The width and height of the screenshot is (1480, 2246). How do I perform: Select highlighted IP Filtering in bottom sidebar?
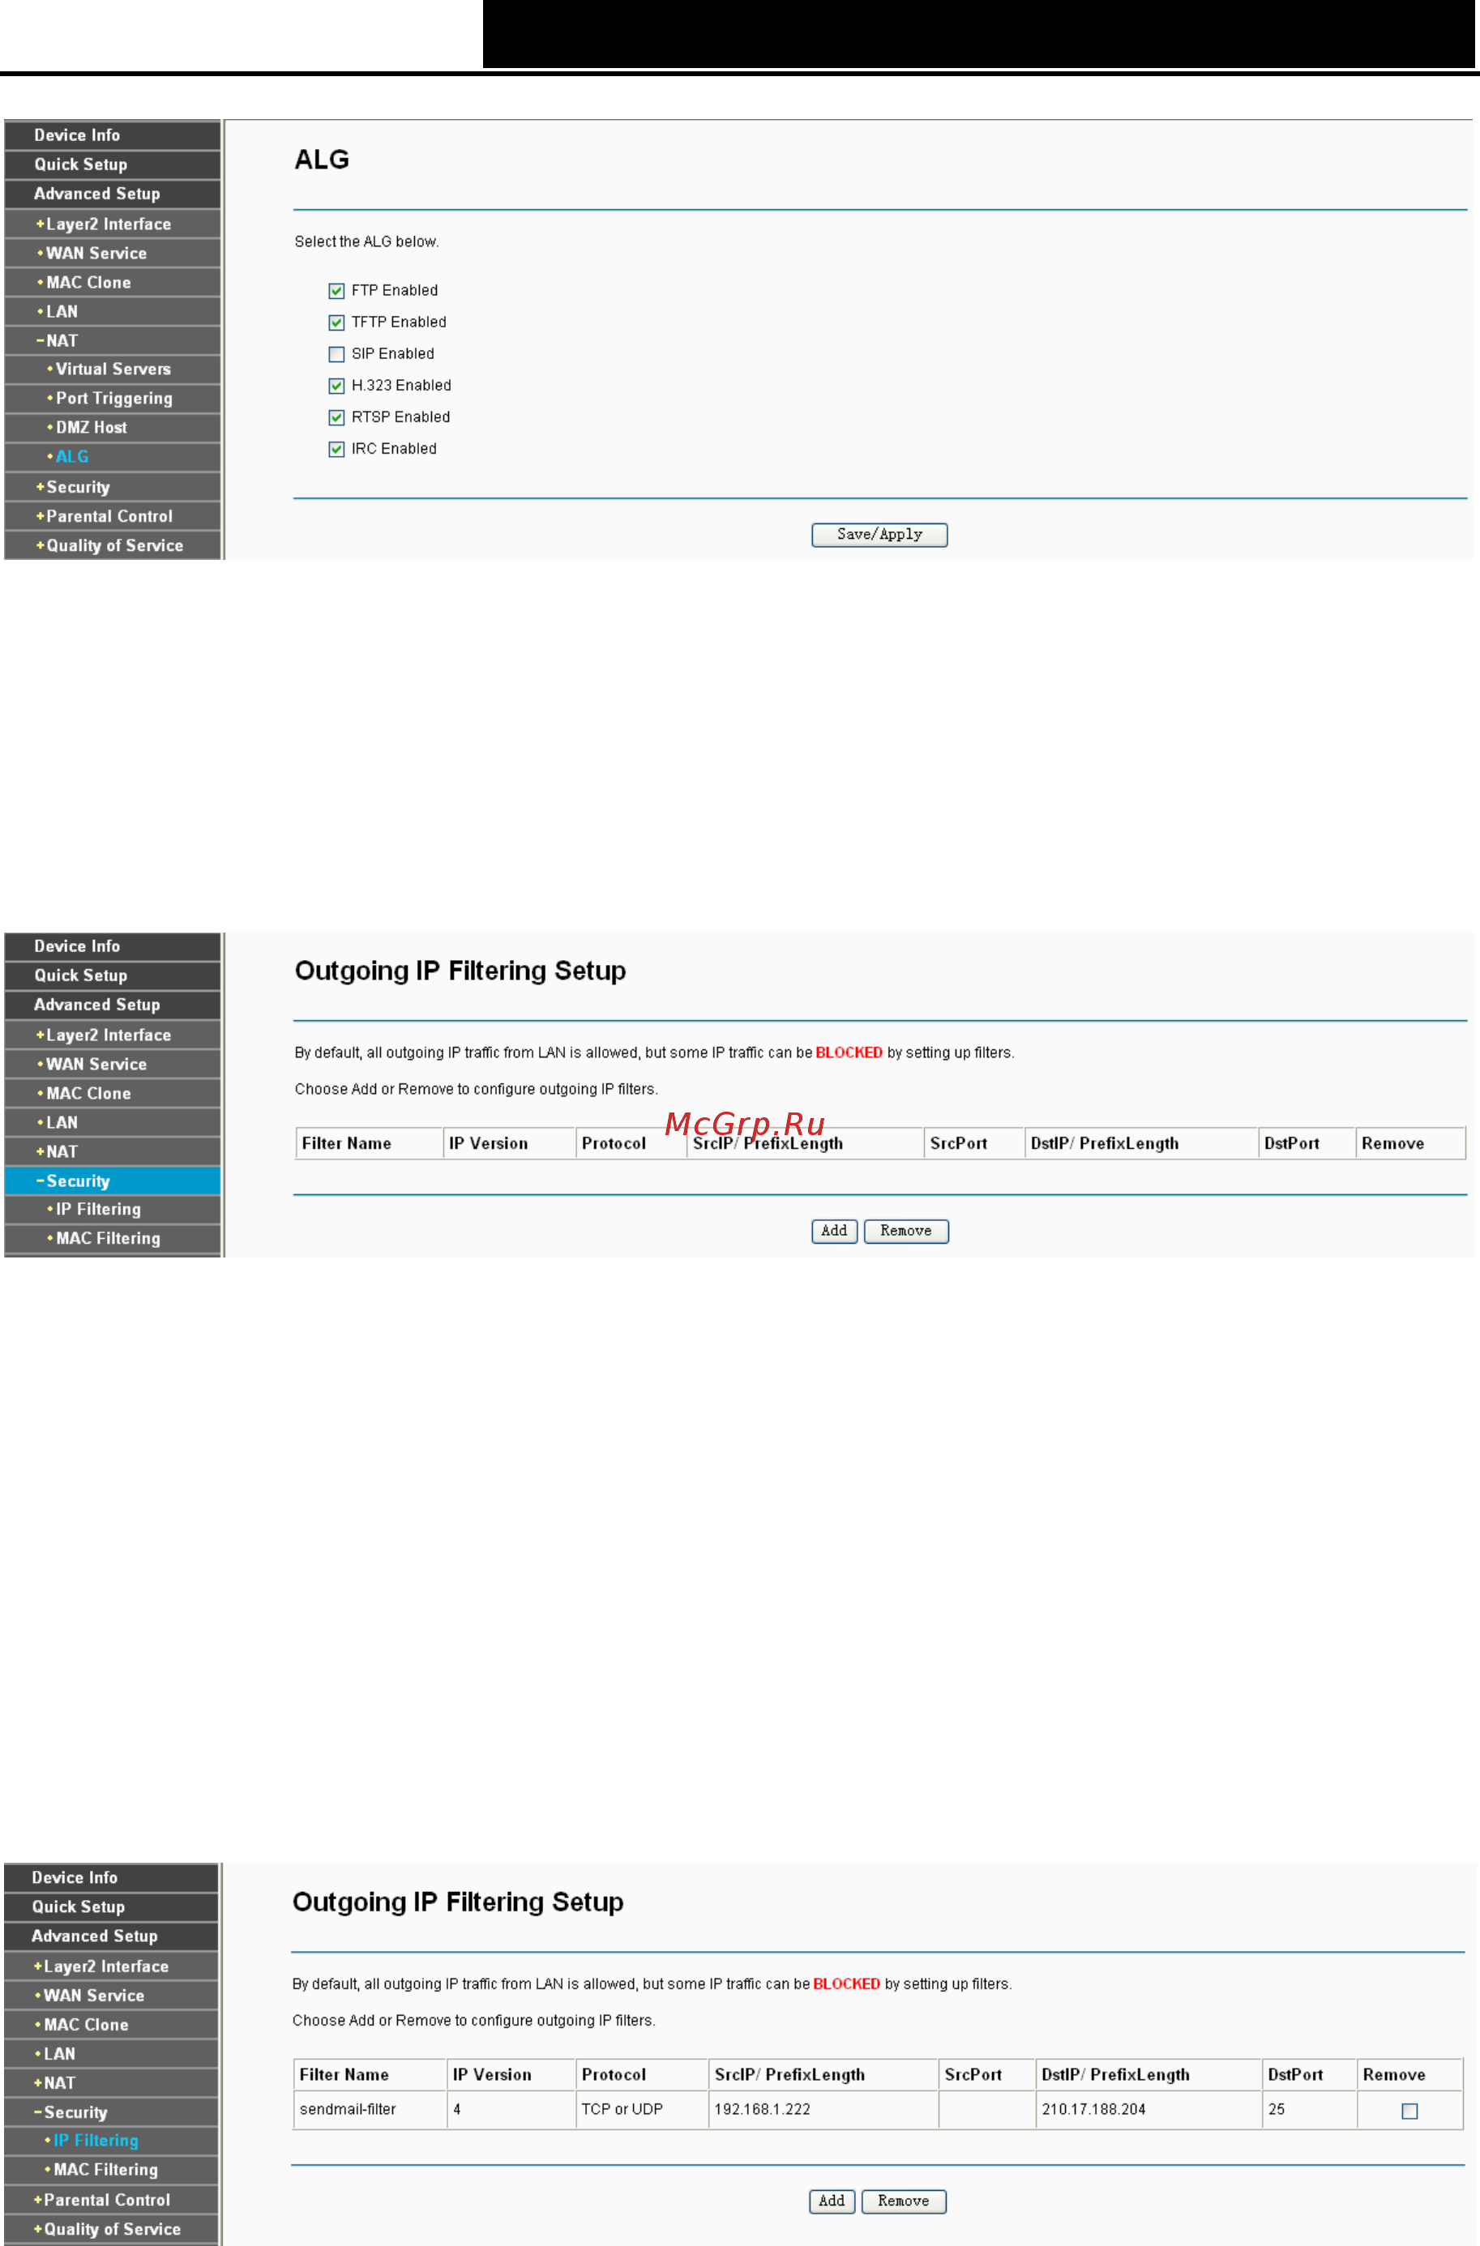click(x=111, y=2141)
